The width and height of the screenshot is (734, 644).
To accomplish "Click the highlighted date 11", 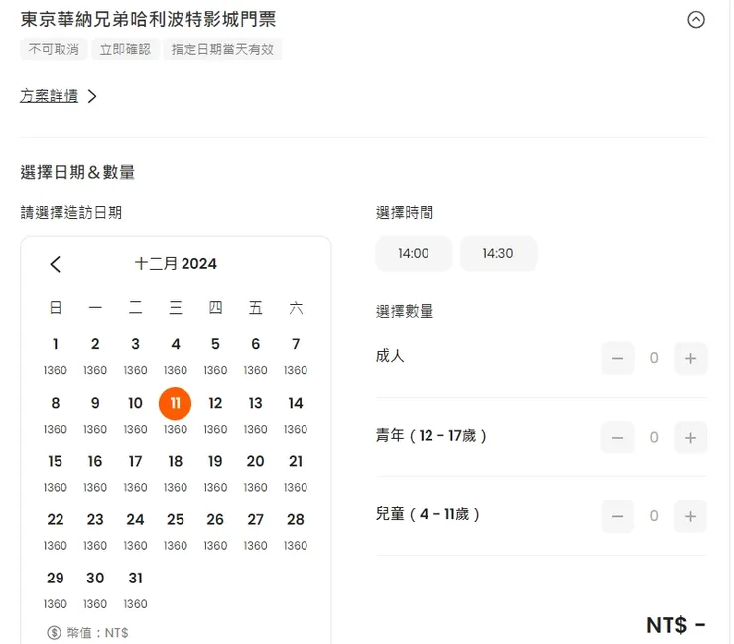I will click(176, 403).
